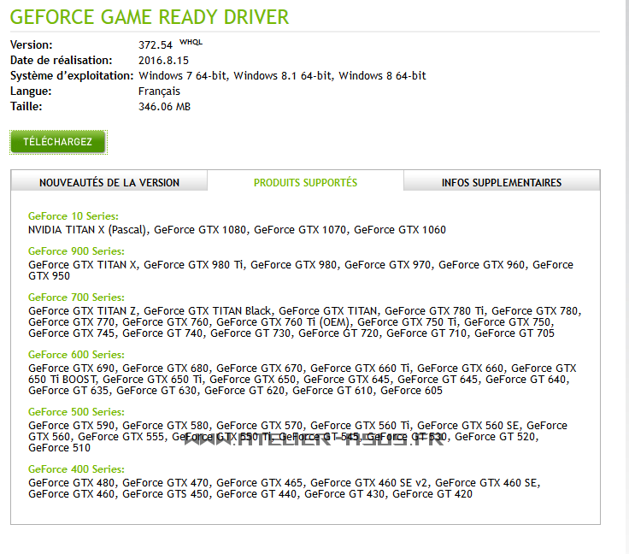This screenshot has width=629, height=554.
Task: Click the GeForce 900 Series heading
Action: pos(76,251)
